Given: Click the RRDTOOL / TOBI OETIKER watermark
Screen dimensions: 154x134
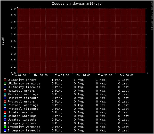Looking at the screenshot, I should point(152,16).
